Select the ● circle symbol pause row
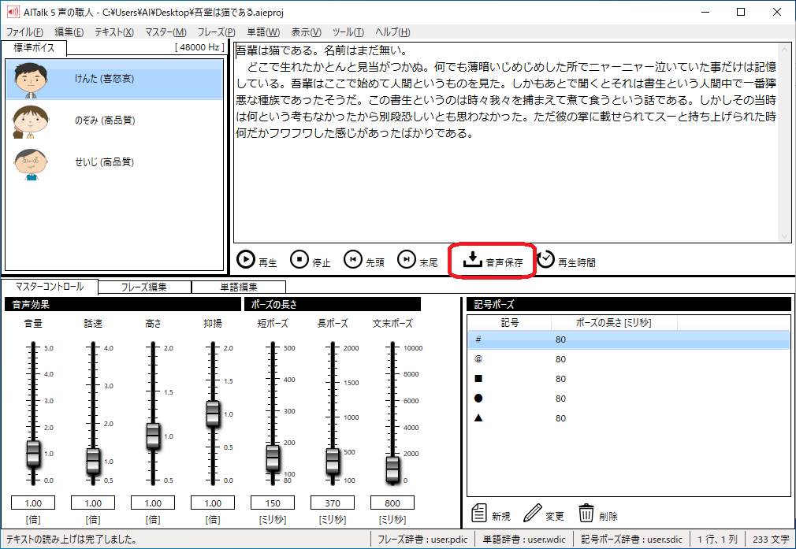Screen dimensions: 796x549 pos(628,399)
